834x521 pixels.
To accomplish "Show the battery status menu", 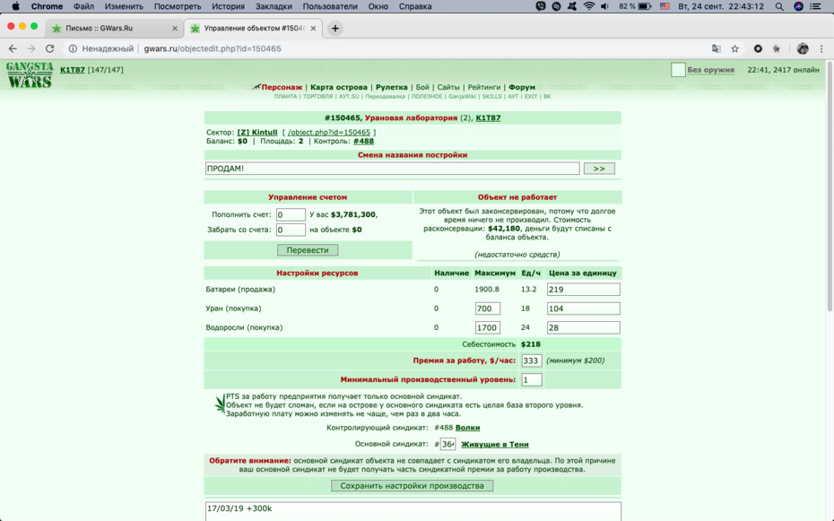I will pyautogui.click(x=635, y=6).
